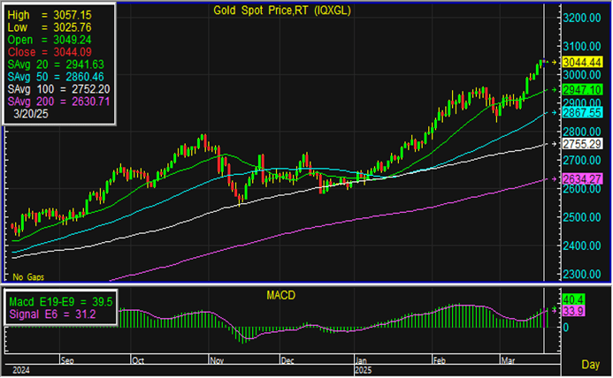613x378 pixels.
Task: Click the white 2755.29 price tag
Action: [580, 144]
